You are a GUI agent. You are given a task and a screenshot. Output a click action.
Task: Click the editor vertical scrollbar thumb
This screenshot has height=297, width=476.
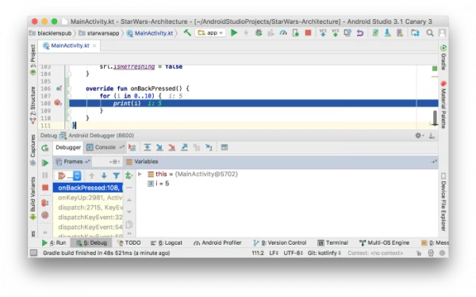pos(435,118)
